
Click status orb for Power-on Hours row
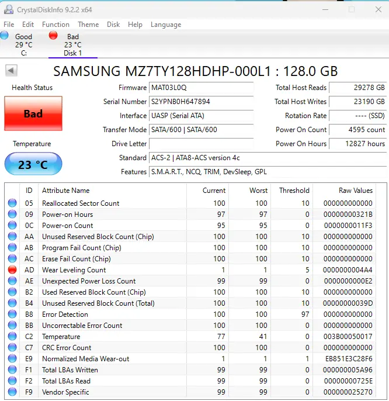click(x=12, y=214)
